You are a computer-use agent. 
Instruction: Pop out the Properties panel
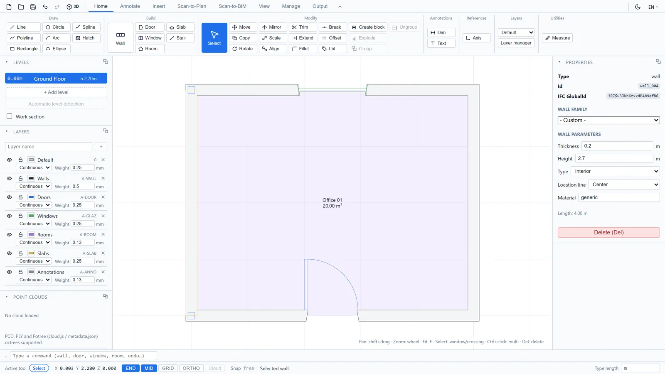(658, 62)
